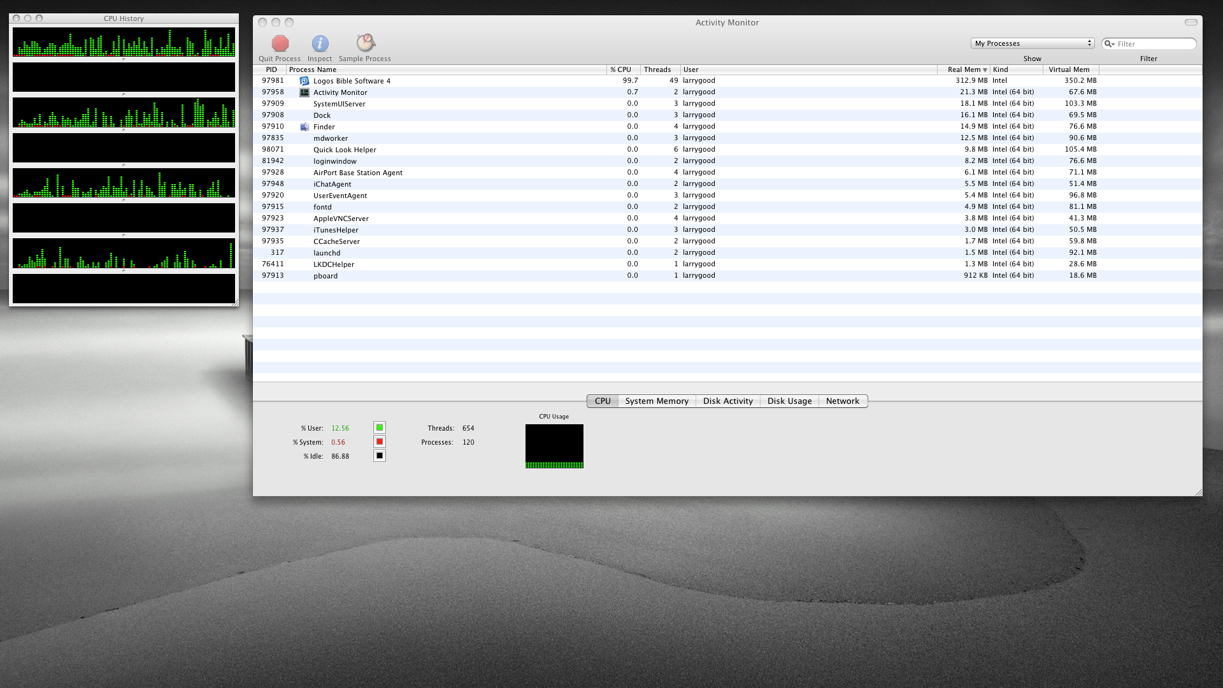Open the My Processes dropdown
Viewport: 1223px width, 688px height.
(x=1032, y=43)
